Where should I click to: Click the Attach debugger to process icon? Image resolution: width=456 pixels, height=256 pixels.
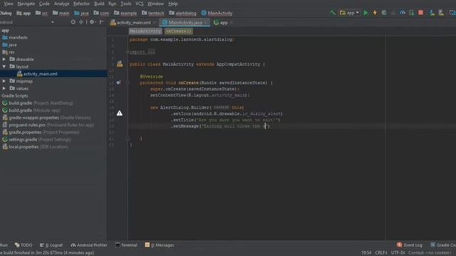(x=412, y=13)
